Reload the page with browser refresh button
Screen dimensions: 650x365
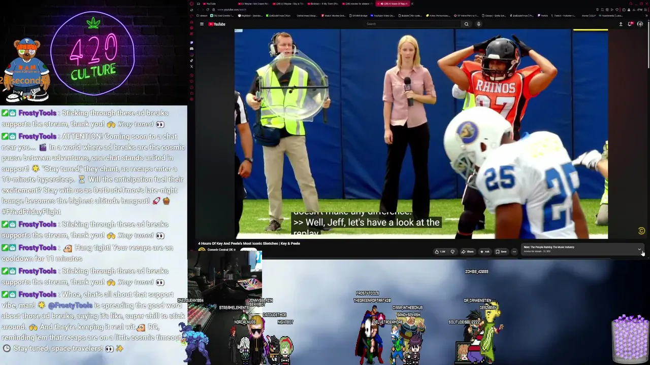pyautogui.click(x=207, y=10)
